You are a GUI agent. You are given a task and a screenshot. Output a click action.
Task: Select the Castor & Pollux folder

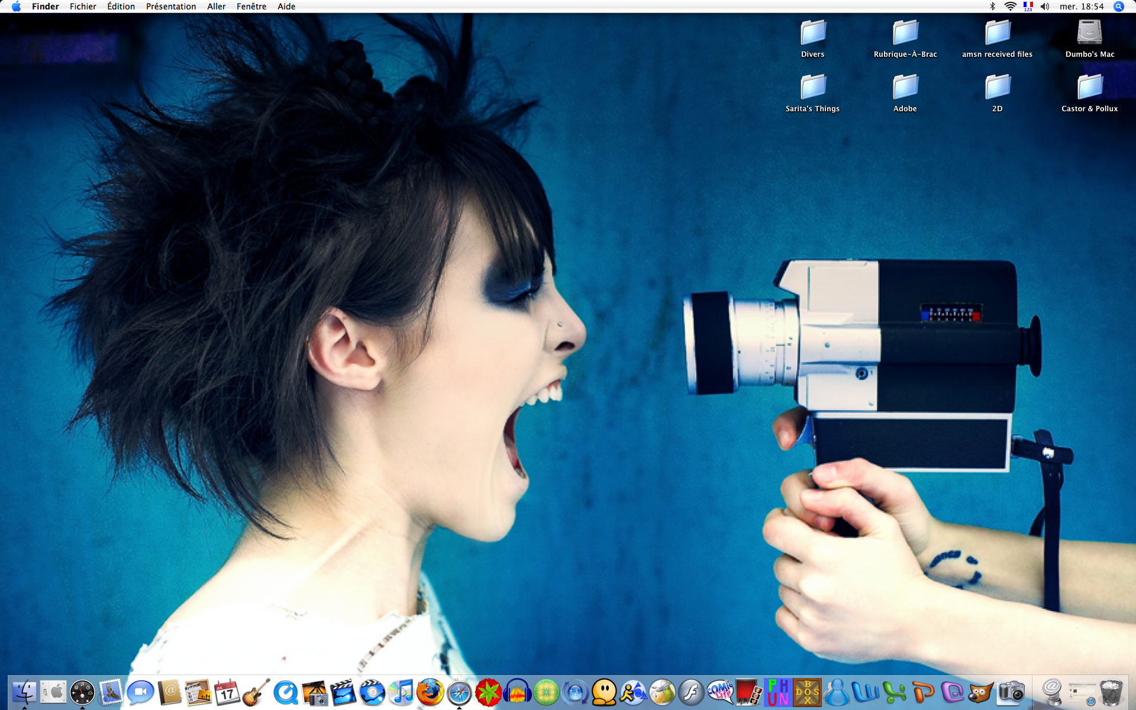[1089, 88]
